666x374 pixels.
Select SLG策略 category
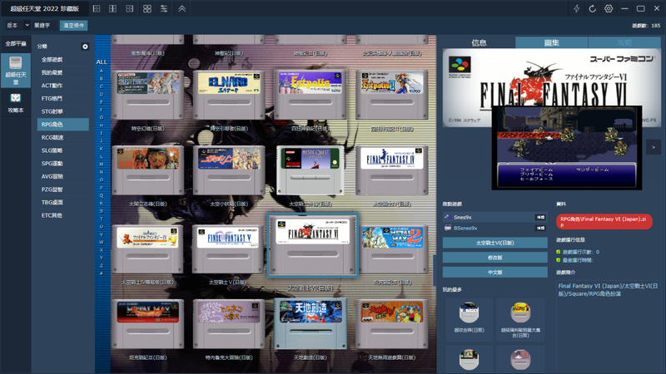63,150
